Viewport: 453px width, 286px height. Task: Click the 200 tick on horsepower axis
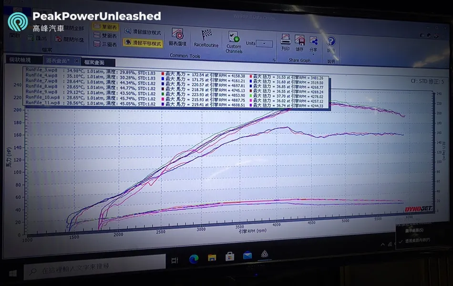tap(18, 110)
